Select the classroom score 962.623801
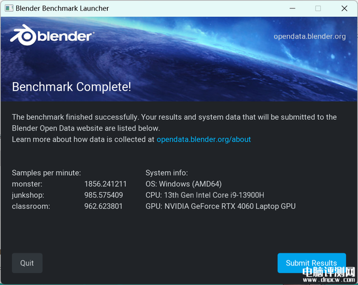Screen dimensions: 358x285 (103, 206)
